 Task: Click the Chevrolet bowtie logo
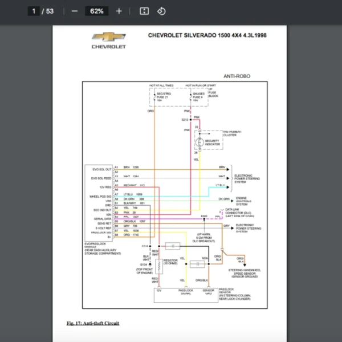click(x=109, y=38)
